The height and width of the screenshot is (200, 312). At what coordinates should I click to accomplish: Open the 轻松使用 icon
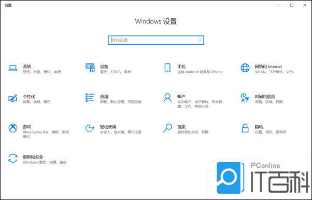click(90, 128)
